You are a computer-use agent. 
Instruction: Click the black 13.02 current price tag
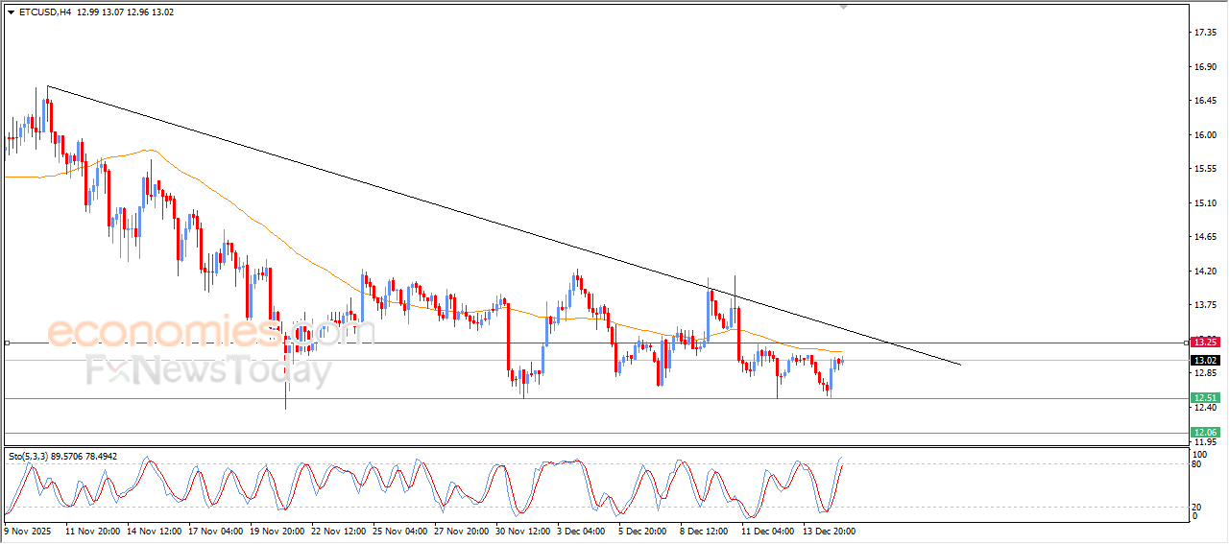point(1204,361)
